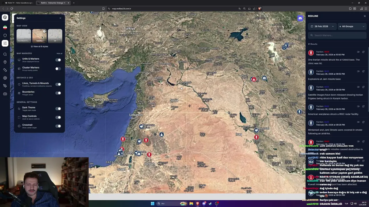The width and height of the screenshot is (369, 207).
Task: Select Esri WorldTopo map style thumbnail
Action: tap(24, 36)
